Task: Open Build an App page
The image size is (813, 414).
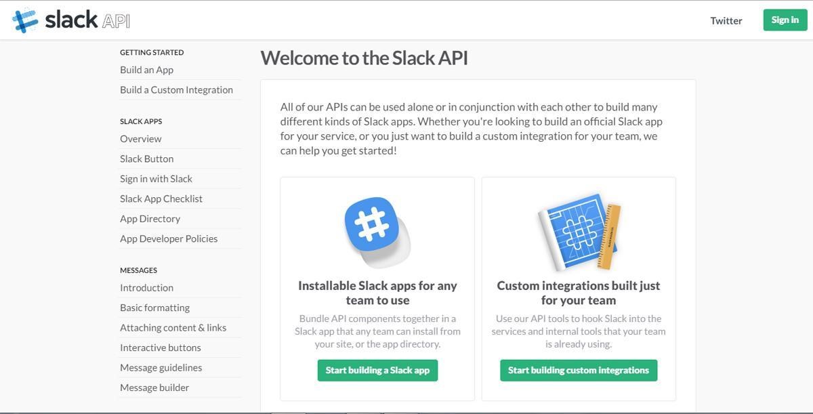Action: tap(146, 70)
